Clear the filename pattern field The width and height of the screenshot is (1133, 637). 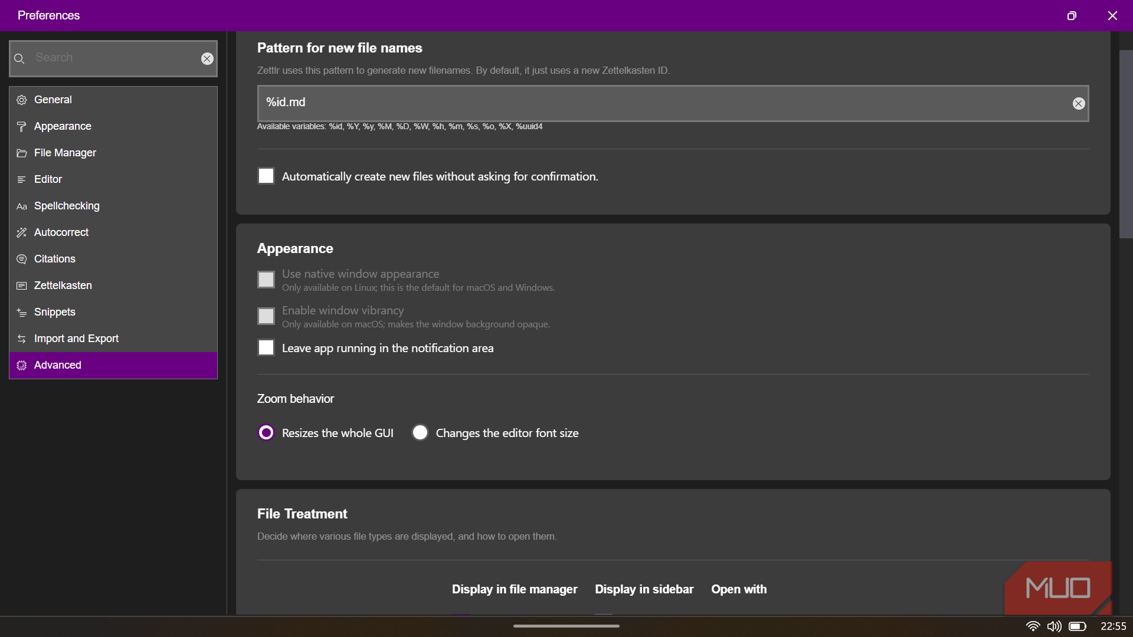1079,103
